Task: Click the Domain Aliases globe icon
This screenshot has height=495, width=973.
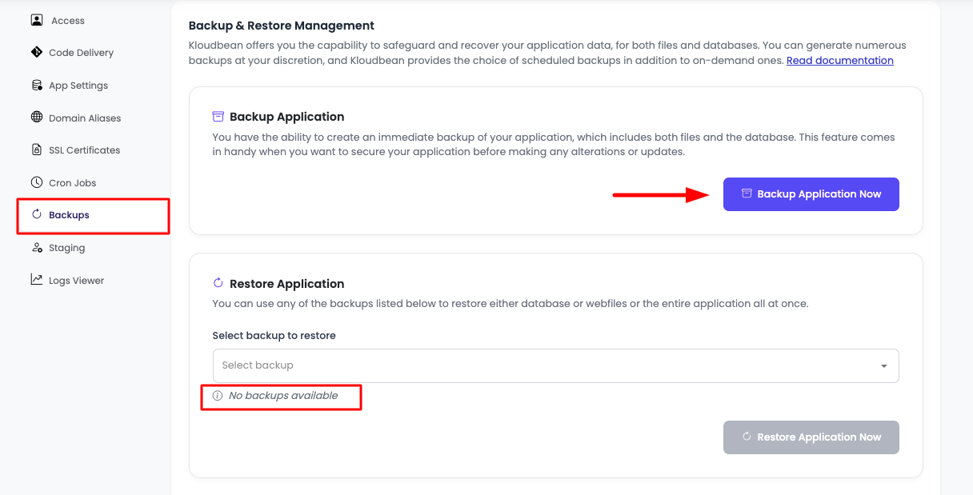Action: tap(37, 118)
